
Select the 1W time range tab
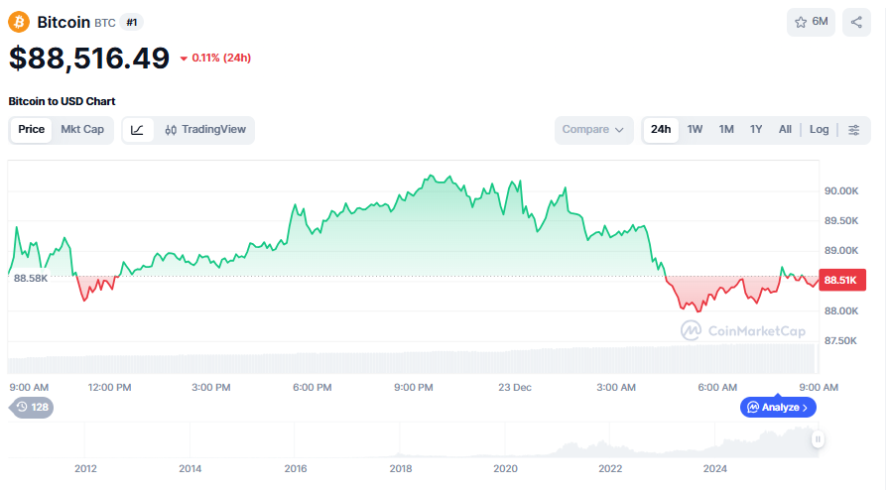point(695,130)
